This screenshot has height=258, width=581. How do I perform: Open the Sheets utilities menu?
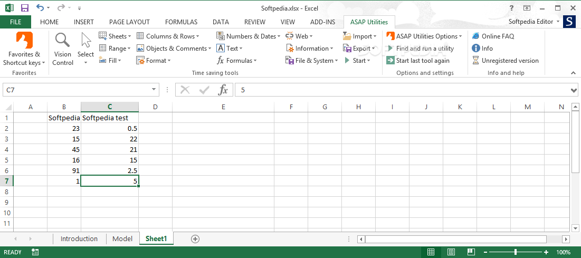[x=115, y=36]
